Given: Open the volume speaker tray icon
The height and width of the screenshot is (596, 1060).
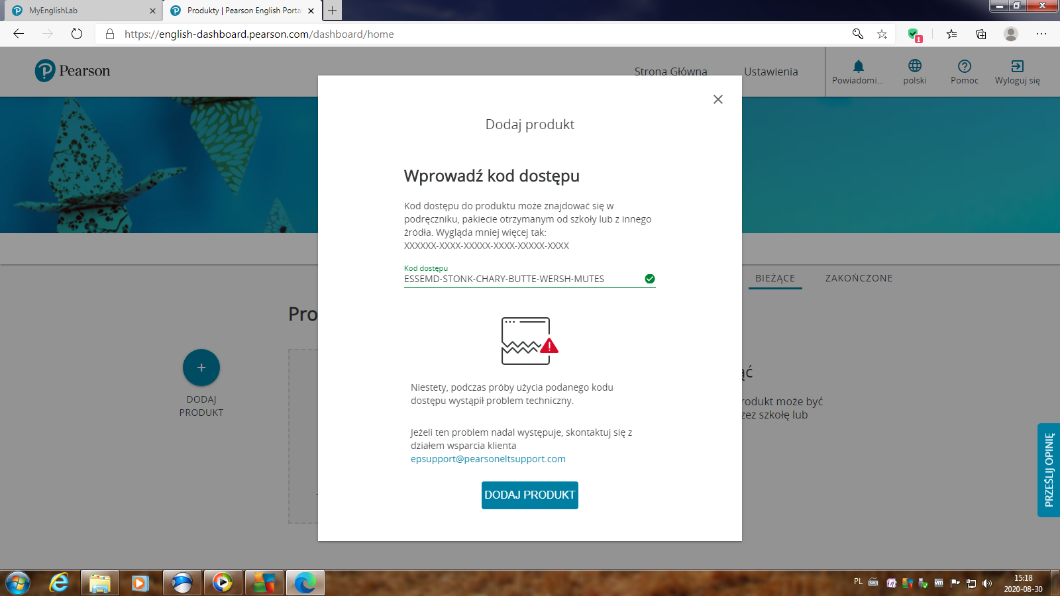Looking at the screenshot, I should pyautogui.click(x=987, y=583).
